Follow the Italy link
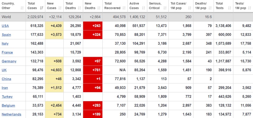 click(x=5, y=44)
